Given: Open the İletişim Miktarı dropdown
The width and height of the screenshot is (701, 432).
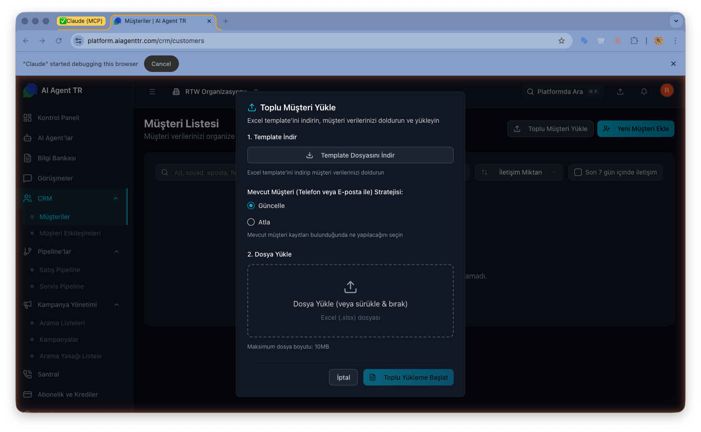Looking at the screenshot, I should pyautogui.click(x=519, y=172).
